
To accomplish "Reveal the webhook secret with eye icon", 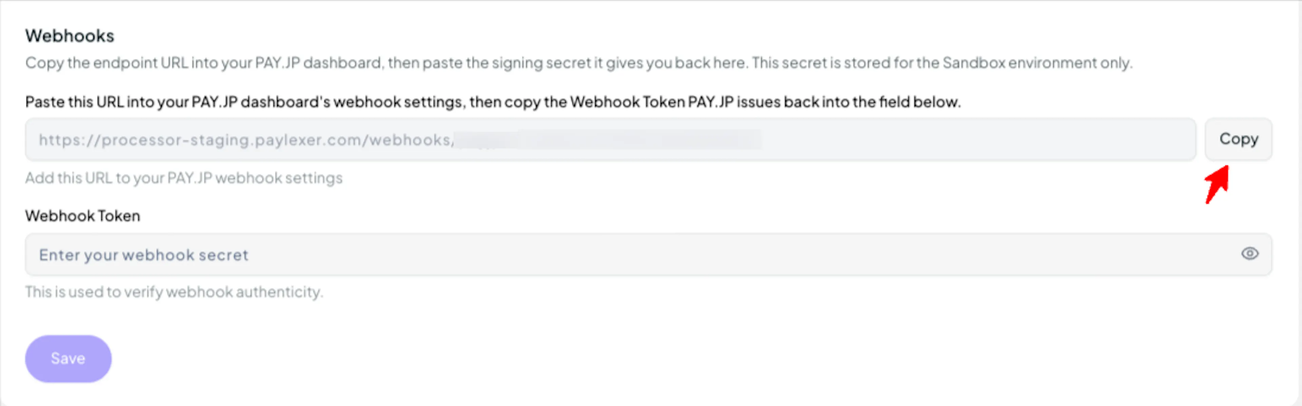I will pos(1249,253).
